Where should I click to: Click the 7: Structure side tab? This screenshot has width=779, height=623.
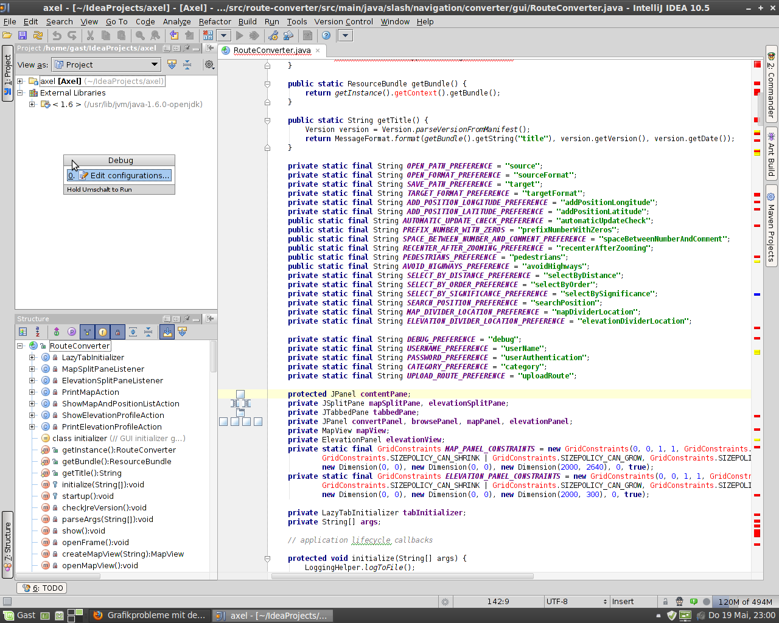(x=7, y=544)
